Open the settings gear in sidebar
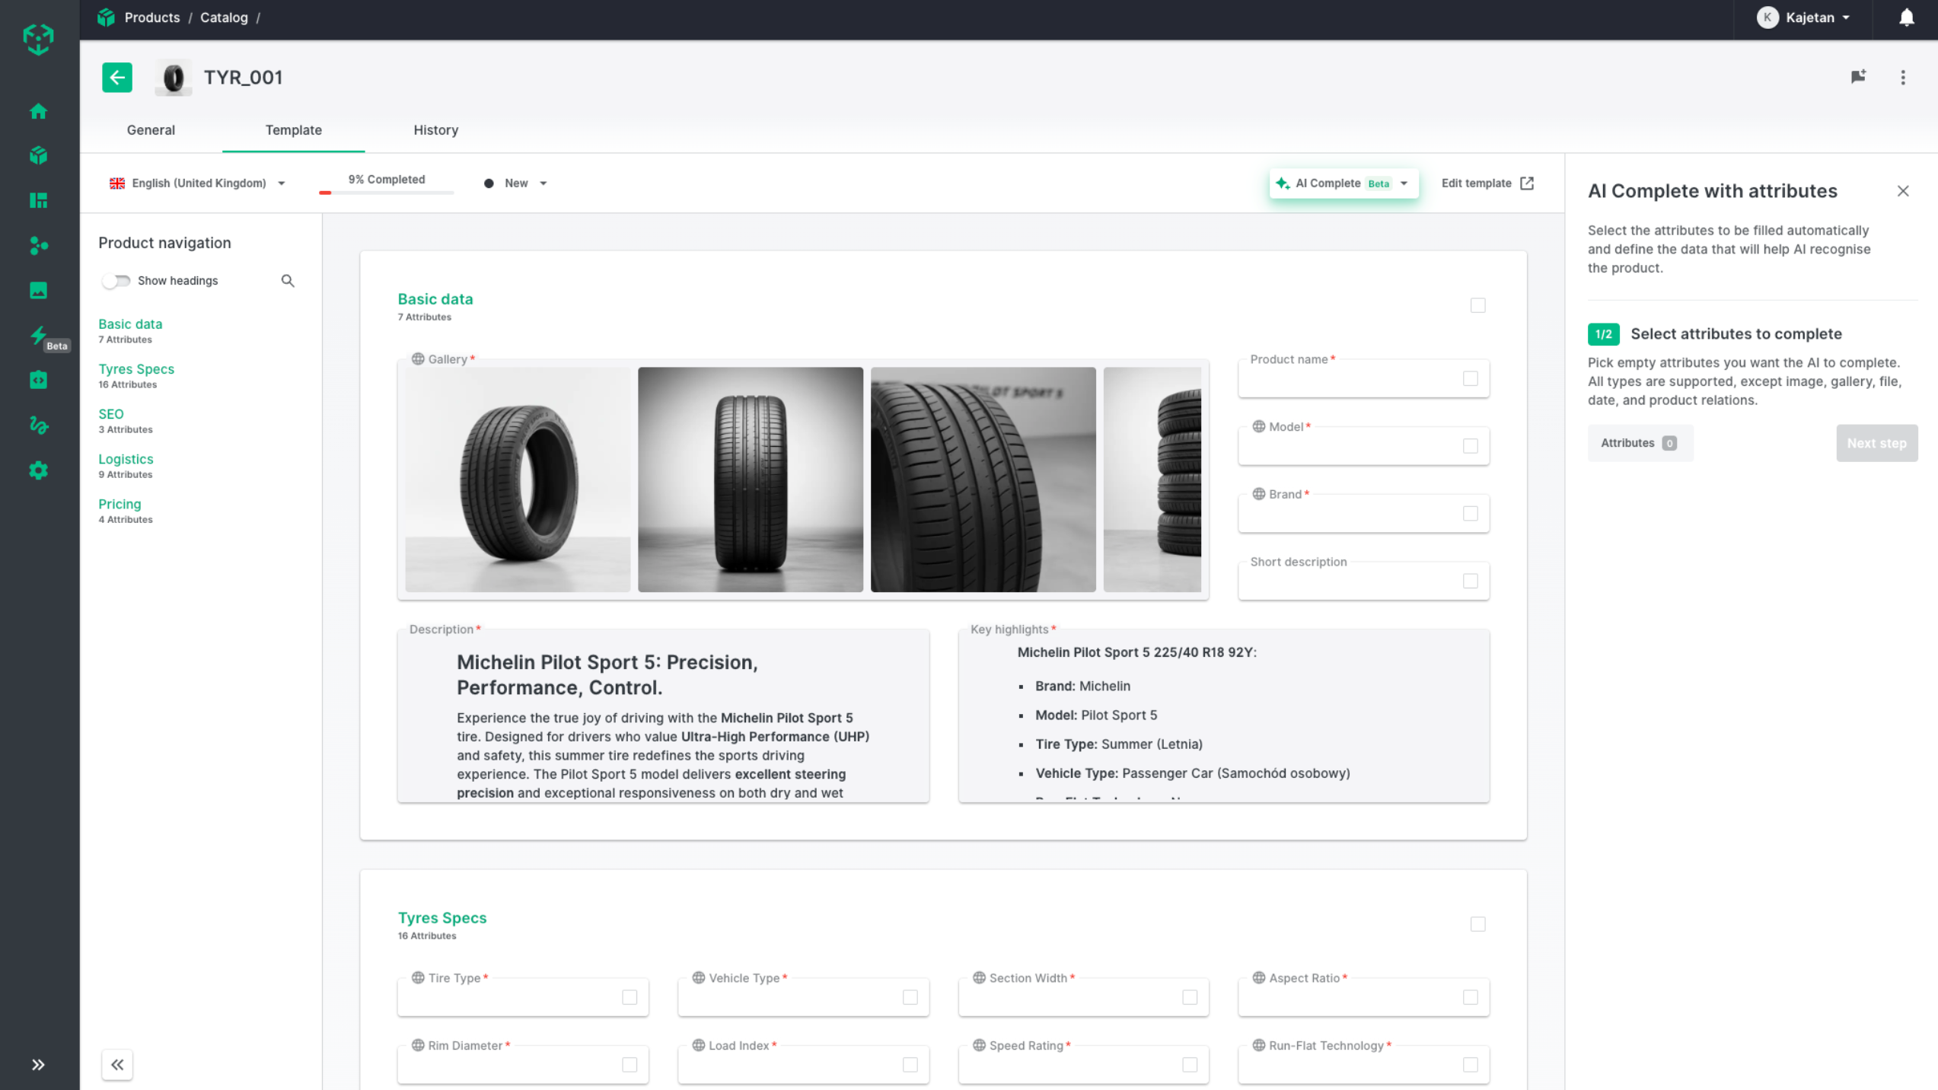This screenshot has width=1938, height=1090. click(38, 470)
